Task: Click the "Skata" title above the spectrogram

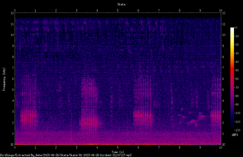Action: point(121,4)
